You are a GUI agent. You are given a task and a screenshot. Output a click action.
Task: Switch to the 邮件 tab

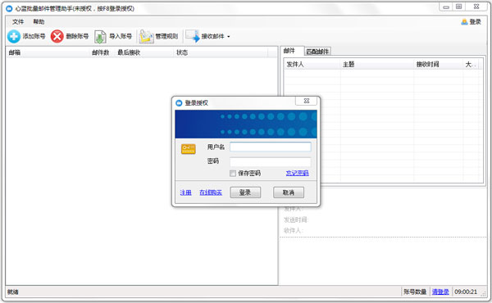pos(289,51)
